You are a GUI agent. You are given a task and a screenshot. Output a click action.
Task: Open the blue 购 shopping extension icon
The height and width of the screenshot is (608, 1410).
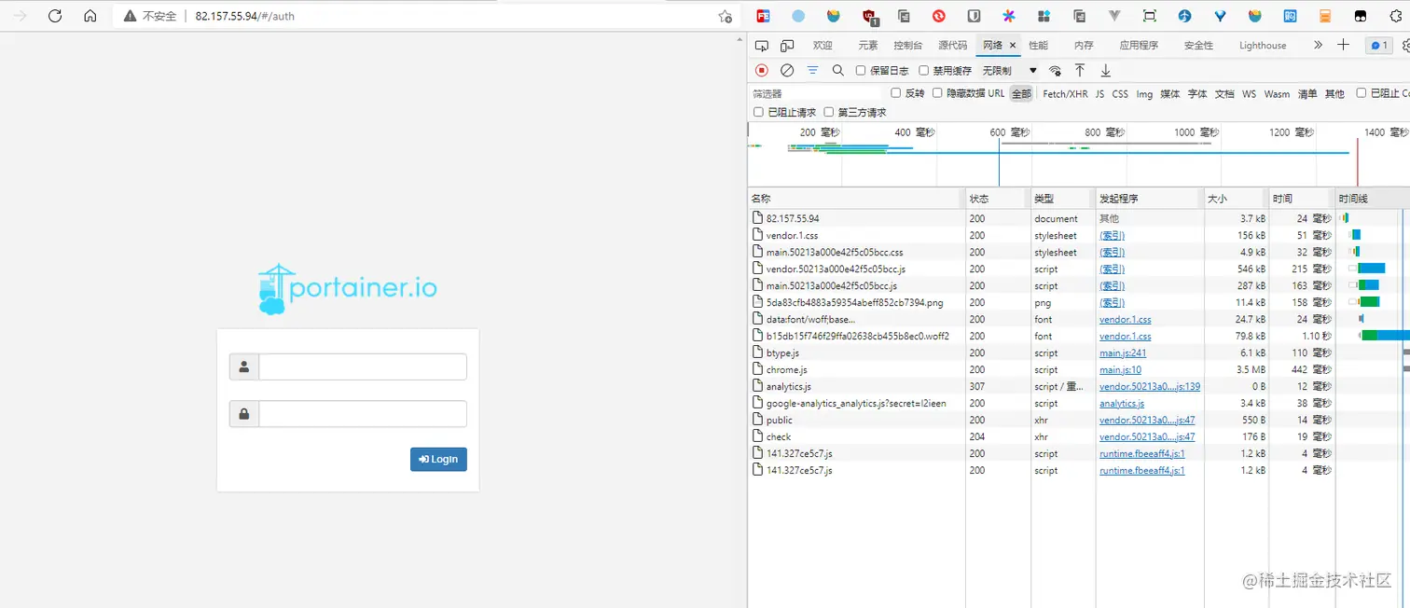click(x=1291, y=16)
